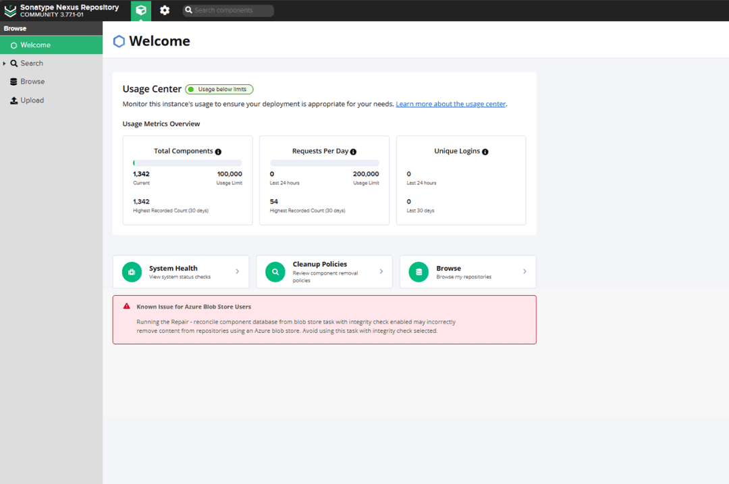Click the red warning triangle icon
729x484 pixels.
pos(126,306)
